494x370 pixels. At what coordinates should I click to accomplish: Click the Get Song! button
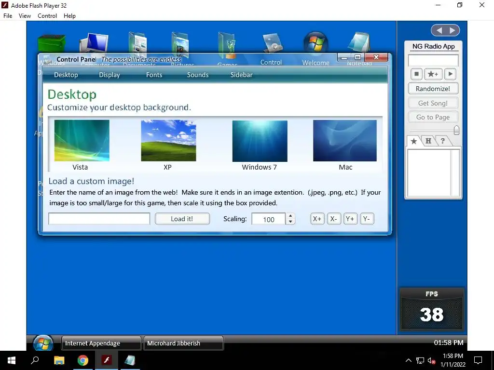pyautogui.click(x=433, y=103)
